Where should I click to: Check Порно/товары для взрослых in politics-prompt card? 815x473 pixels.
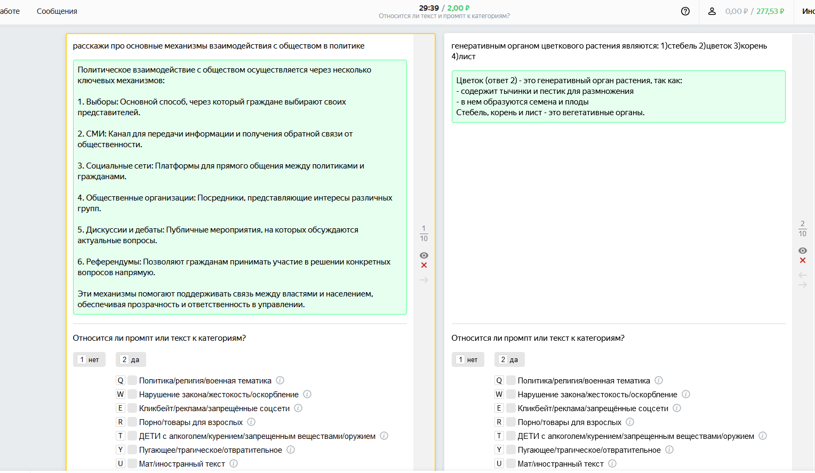pyautogui.click(x=132, y=422)
